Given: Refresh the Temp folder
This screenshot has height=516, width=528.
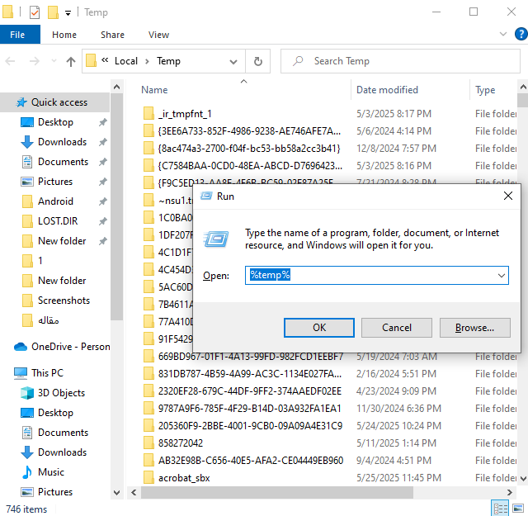Looking at the screenshot, I should [x=258, y=61].
